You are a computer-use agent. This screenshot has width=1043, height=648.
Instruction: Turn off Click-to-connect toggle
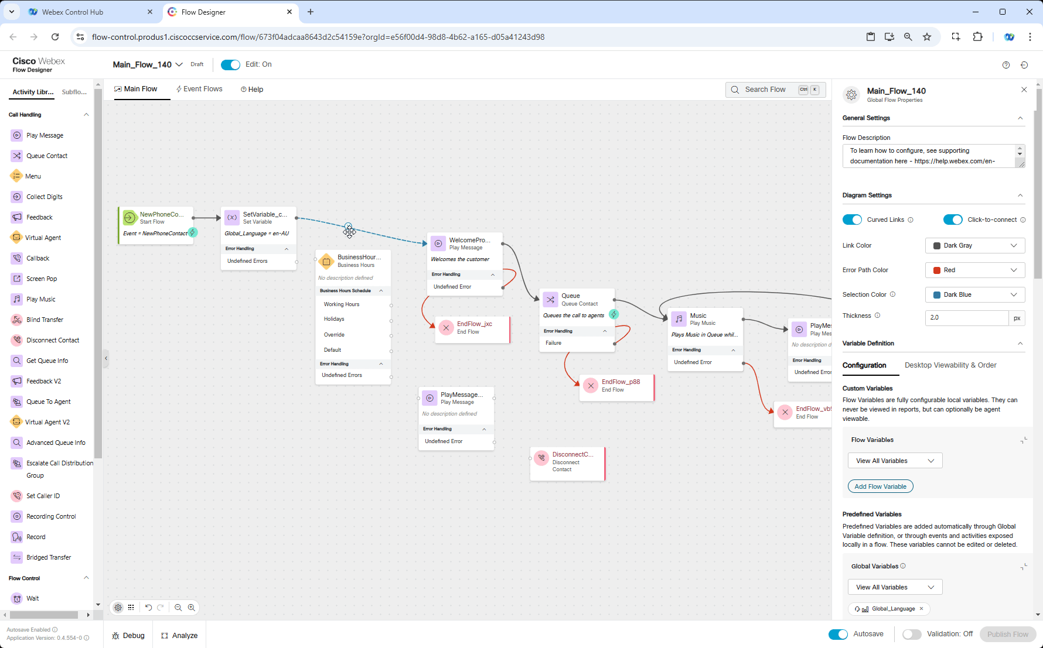click(953, 220)
